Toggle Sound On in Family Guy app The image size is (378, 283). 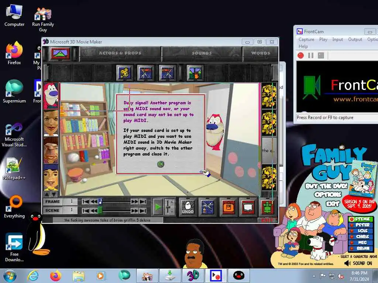(x=358, y=263)
